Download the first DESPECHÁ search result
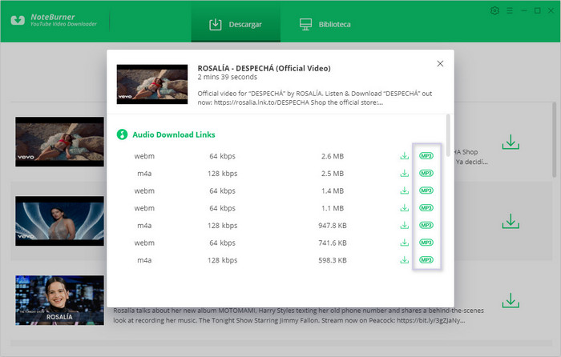 point(511,142)
